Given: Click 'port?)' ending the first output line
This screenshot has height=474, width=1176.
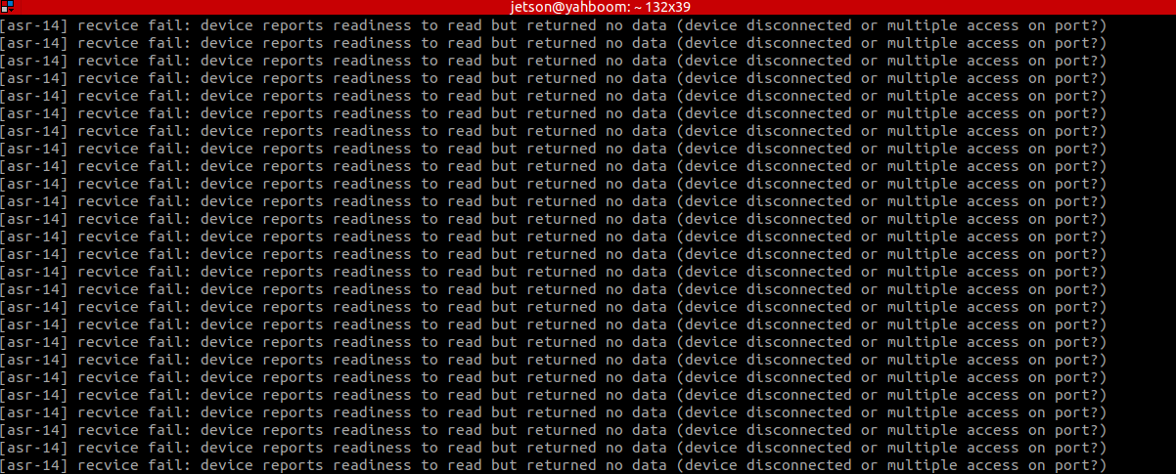Looking at the screenshot, I should [1080, 25].
